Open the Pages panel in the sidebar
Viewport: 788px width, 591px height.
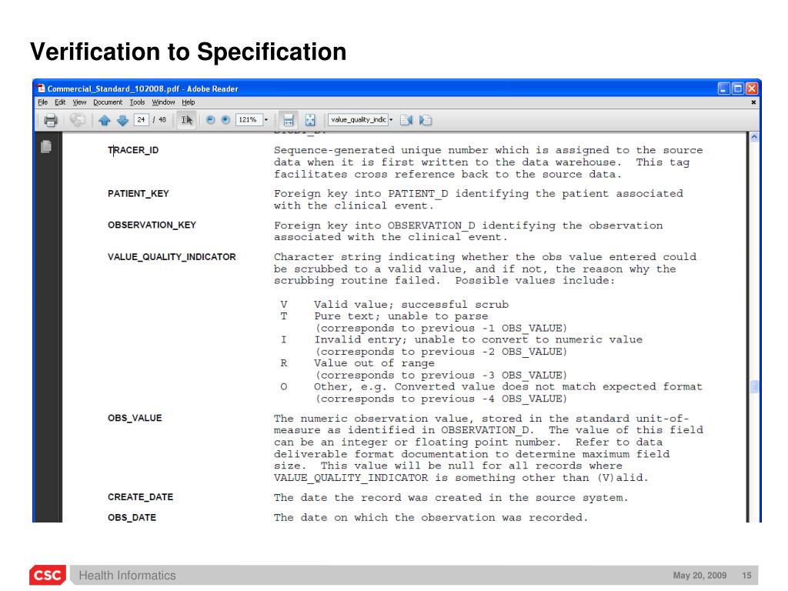pyautogui.click(x=45, y=147)
